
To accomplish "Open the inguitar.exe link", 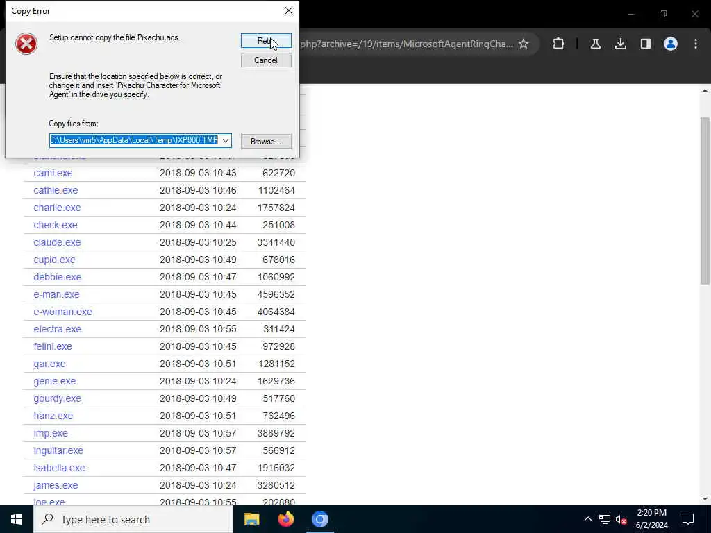I will click(58, 450).
